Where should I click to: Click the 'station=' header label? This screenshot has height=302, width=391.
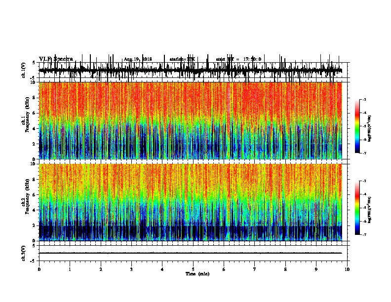[x=178, y=59]
